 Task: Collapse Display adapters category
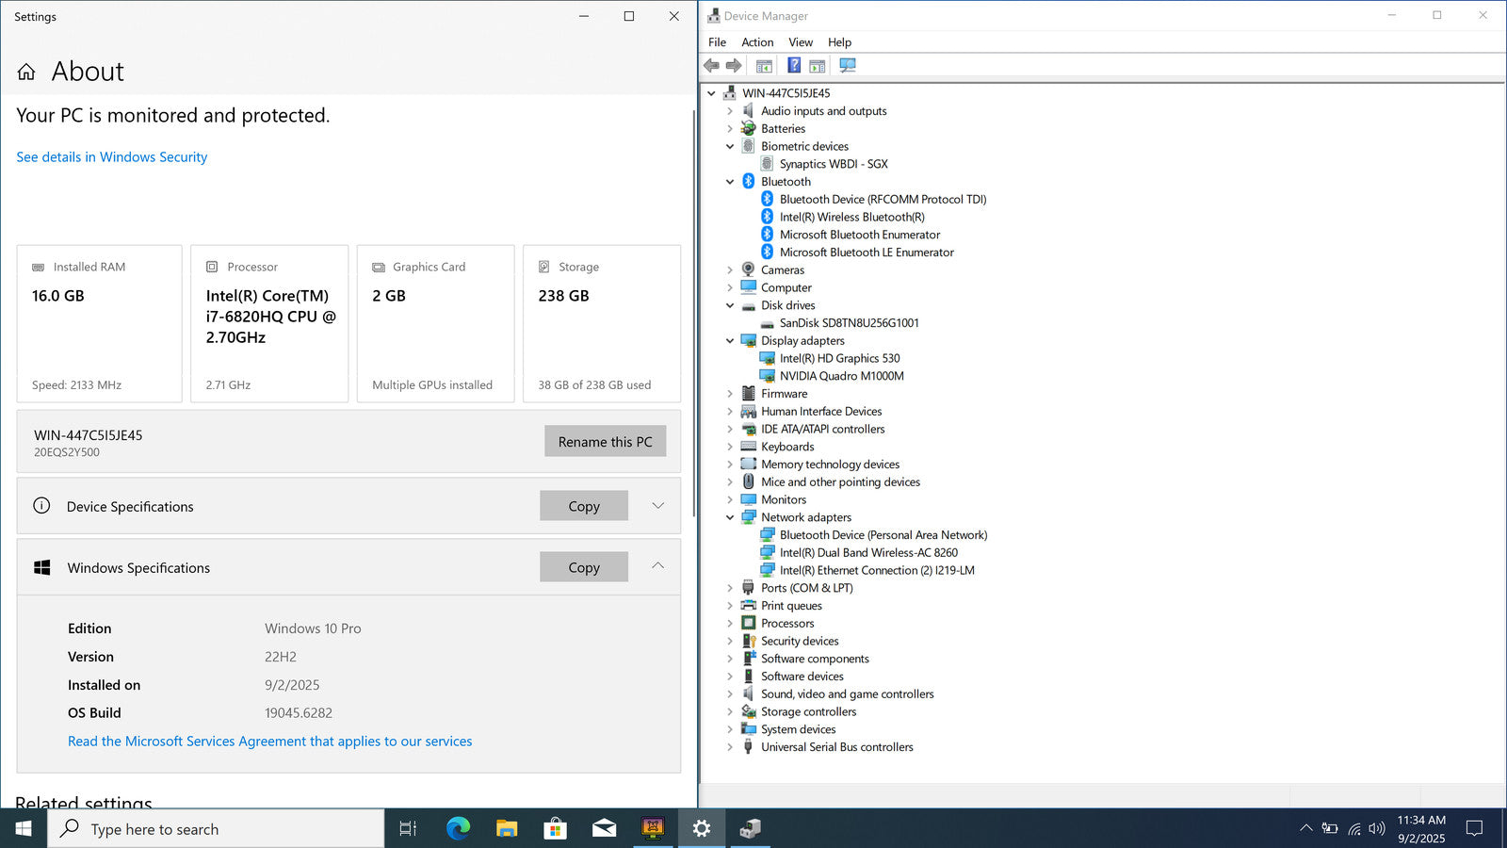coord(730,341)
